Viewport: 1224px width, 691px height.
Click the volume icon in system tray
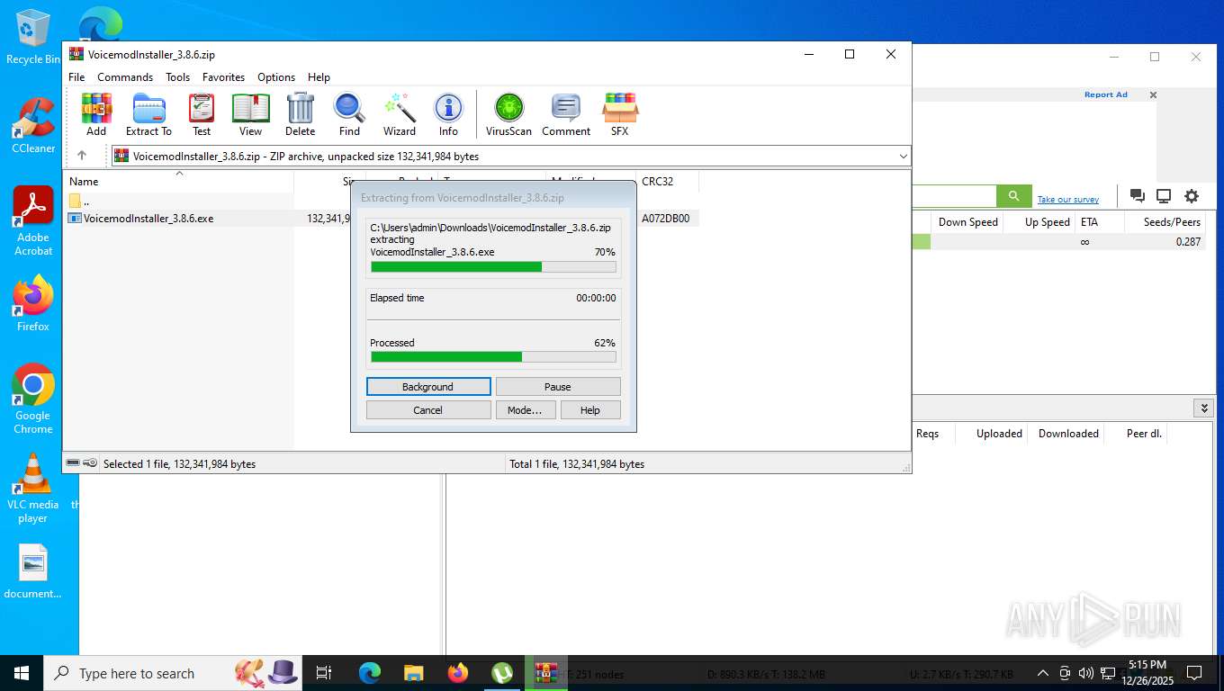point(1085,673)
